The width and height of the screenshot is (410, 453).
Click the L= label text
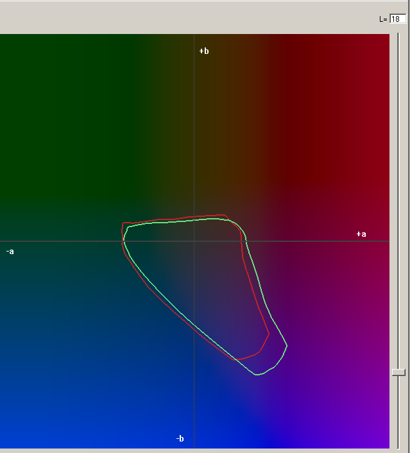pos(383,19)
